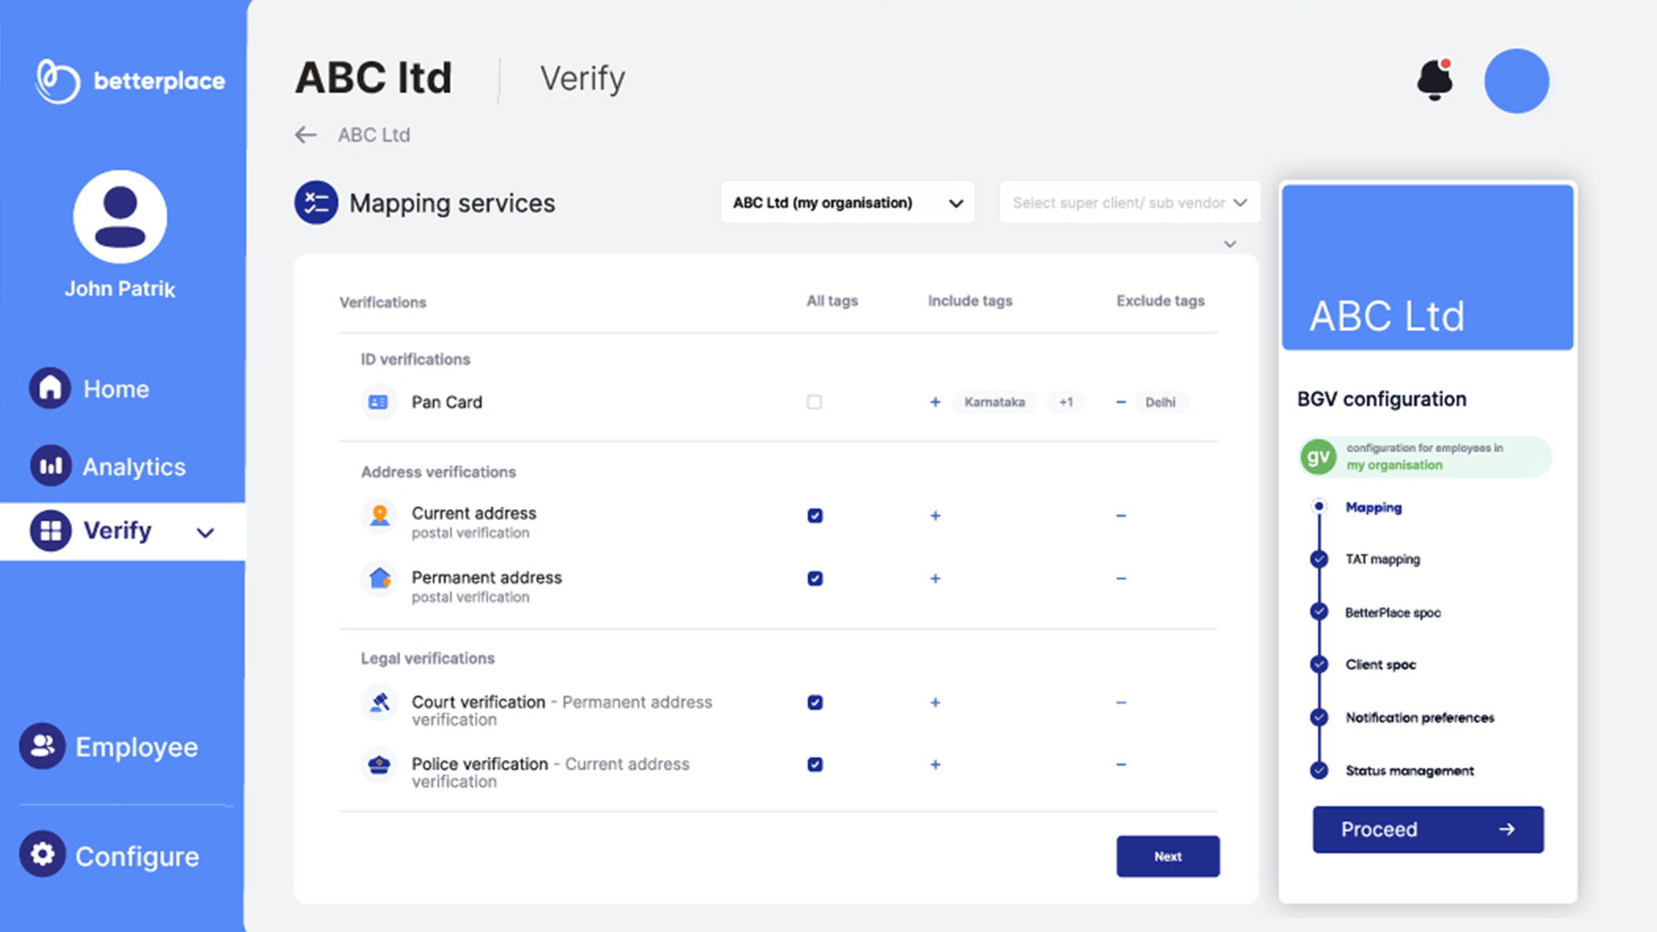
Task: Click the Next button
Action: 1167,857
